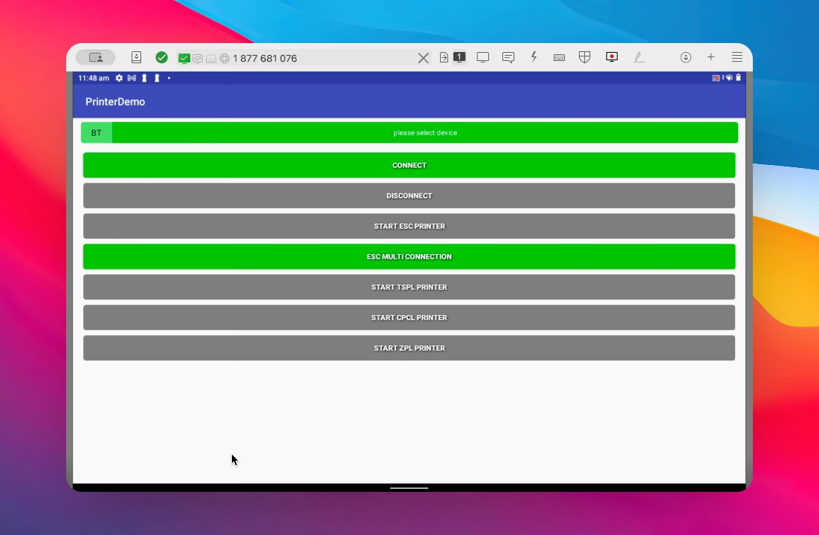Image resolution: width=819 pixels, height=535 pixels.
Task: Click the globe icon beside session ID
Action: [x=224, y=59]
